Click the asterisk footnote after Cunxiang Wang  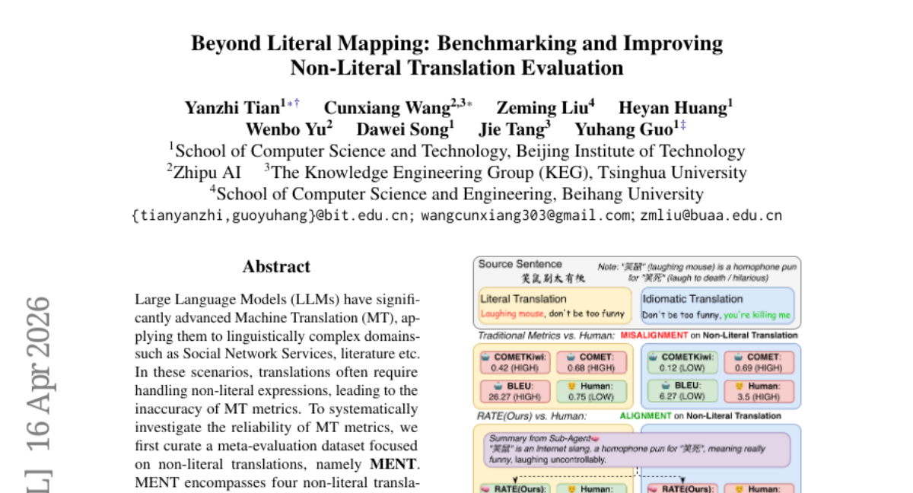click(469, 103)
